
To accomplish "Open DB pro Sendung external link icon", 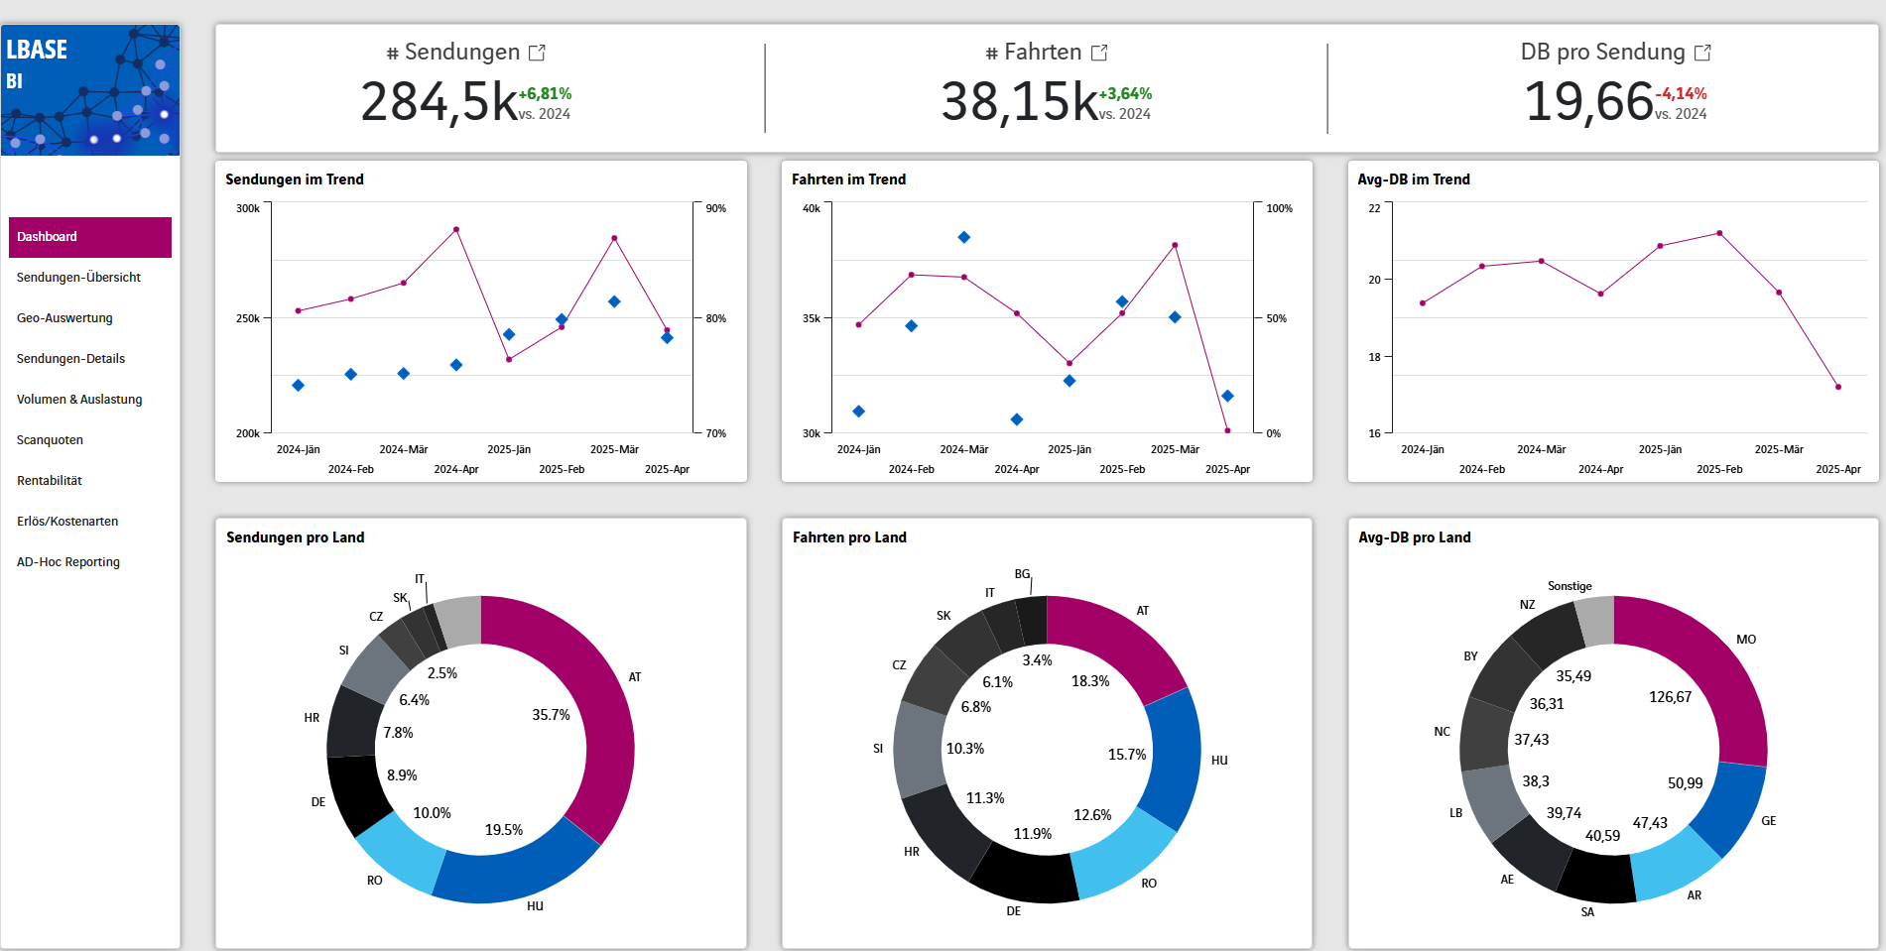I will pos(1702,53).
